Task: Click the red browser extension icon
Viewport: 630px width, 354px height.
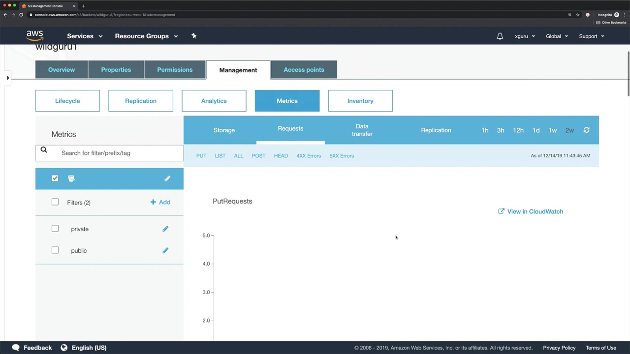Action: pyautogui.click(x=588, y=15)
